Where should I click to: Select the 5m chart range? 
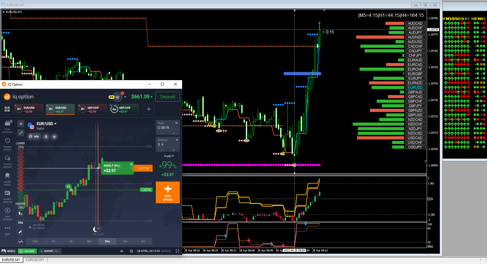tap(125, 241)
